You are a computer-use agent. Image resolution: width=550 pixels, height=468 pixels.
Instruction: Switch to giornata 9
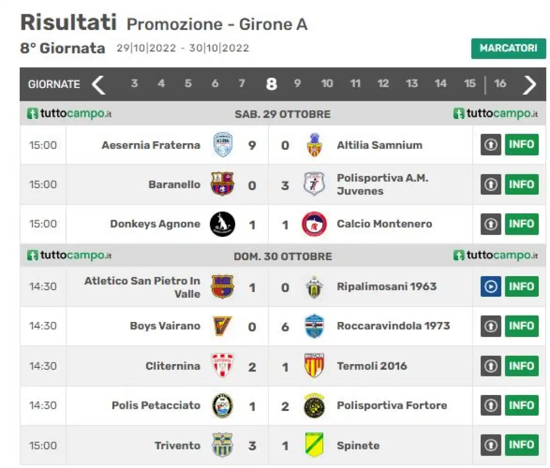pyautogui.click(x=297, y=83)
